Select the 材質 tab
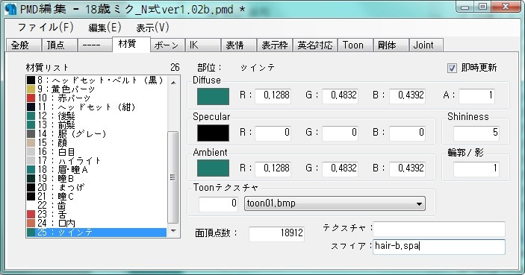 point(131,44)
